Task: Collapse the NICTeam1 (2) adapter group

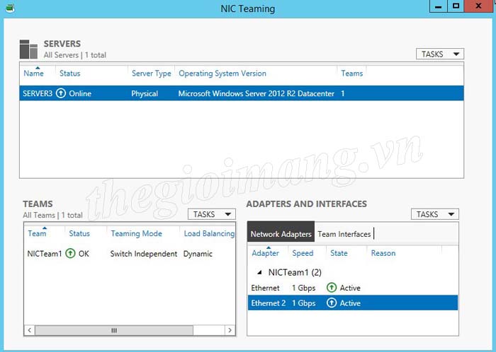Action: click(x=259, y=272)
